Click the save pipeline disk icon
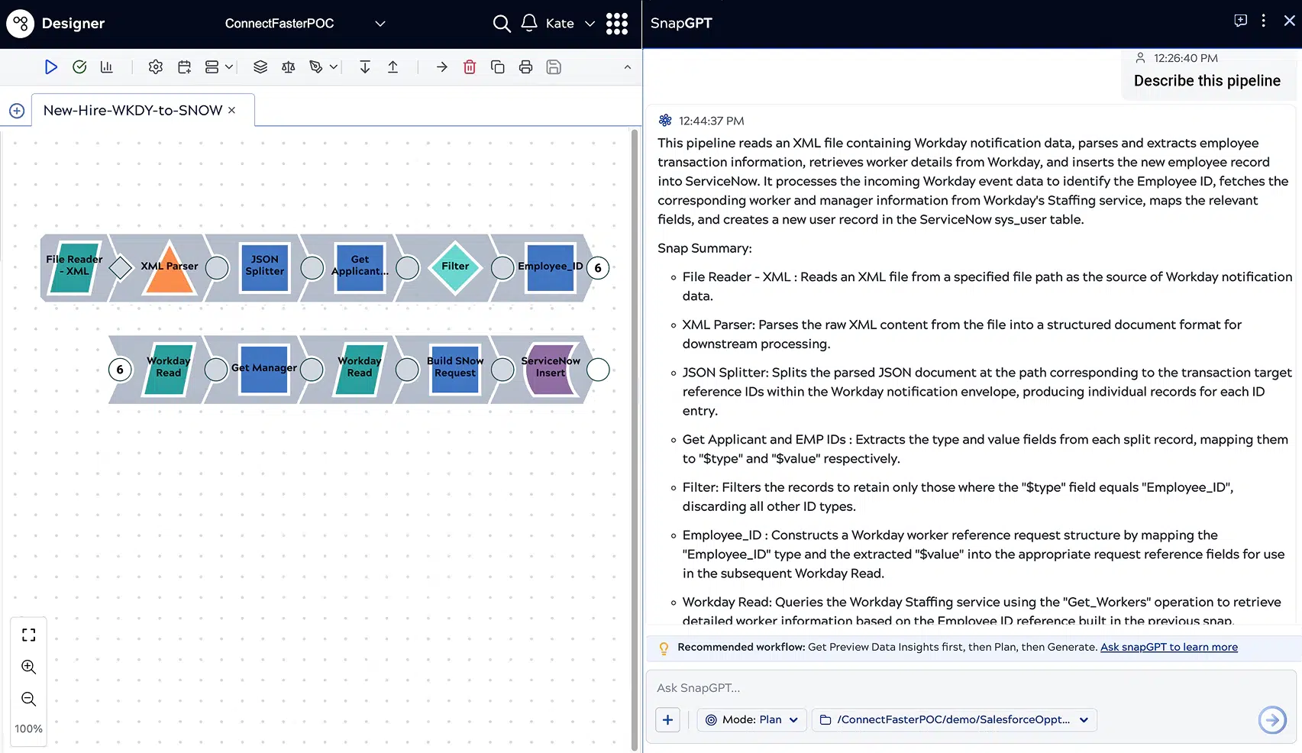The width and height of the screenshot is (1302, 753). point(554,67)
